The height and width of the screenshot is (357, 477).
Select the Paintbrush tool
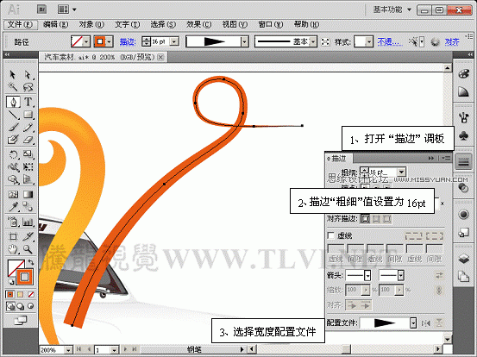pos(13,128)
